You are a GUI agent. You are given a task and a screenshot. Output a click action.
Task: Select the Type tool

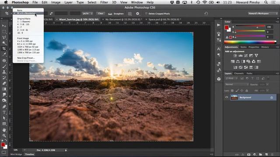(x=4, y=113)
